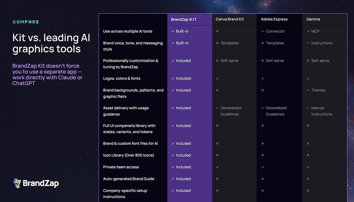Click BrandZap 'Included' cell in Private team access row
This screenshot has height=202, width=354.
181,167
